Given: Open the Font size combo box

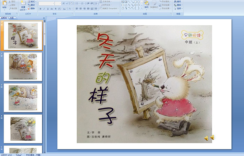Looking at the screenshot, I should 58,3.
